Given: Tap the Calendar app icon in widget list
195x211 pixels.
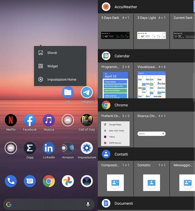Looking at the screenshot, I should pyautogui.click(x=106, y=56).
